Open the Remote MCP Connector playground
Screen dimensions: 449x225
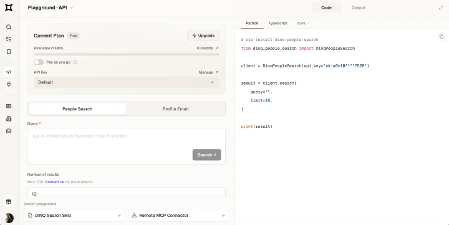coord(179,215)
